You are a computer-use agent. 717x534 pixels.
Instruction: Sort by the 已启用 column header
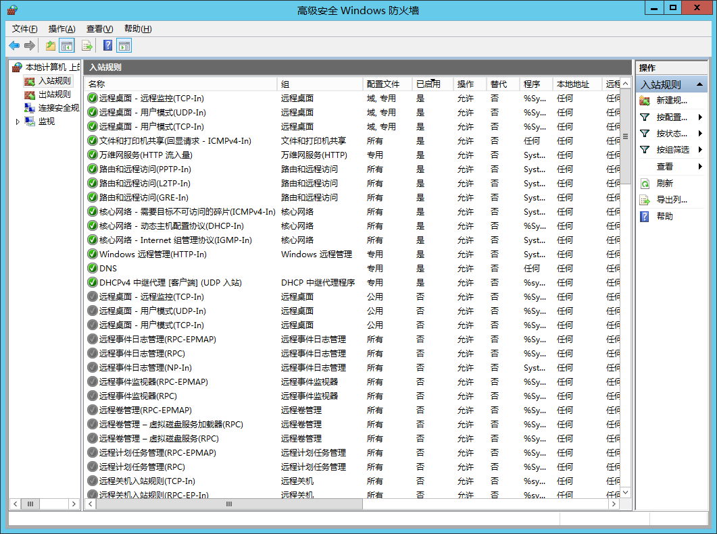[432, 84]
